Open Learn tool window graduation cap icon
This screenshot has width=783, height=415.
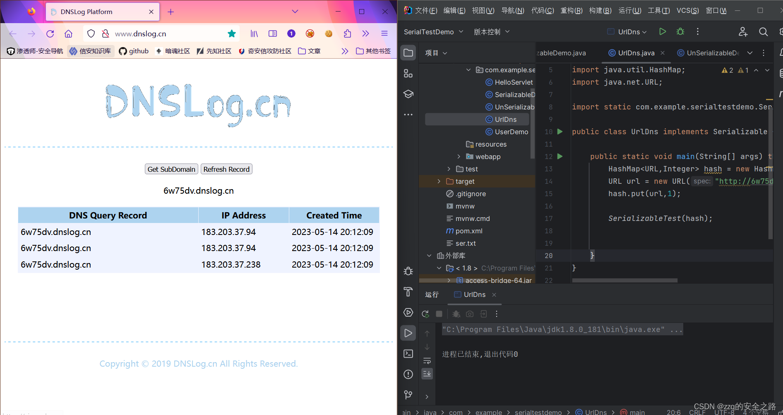408,94
